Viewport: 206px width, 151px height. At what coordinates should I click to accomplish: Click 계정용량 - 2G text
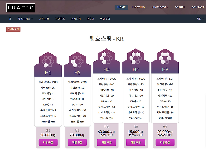(48, 88)
